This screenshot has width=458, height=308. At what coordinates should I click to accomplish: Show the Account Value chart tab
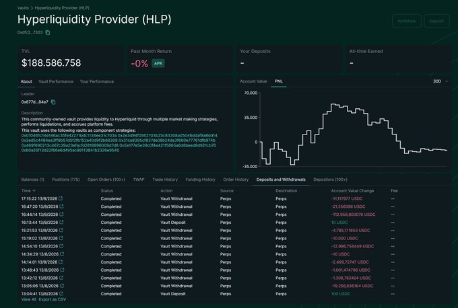[253, 81]
